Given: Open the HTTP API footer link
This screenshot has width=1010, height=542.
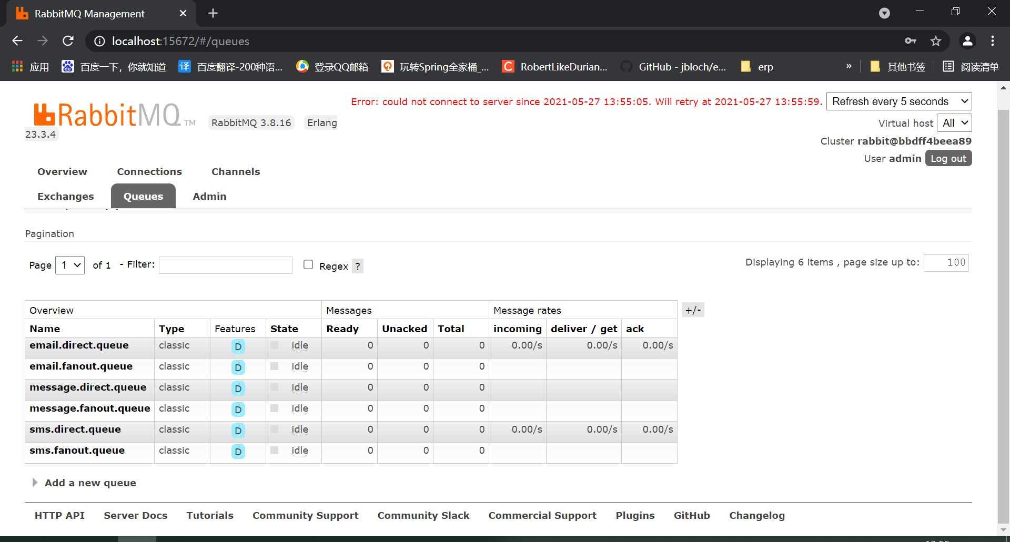Looking at the screenshot, I should point(59,516).
